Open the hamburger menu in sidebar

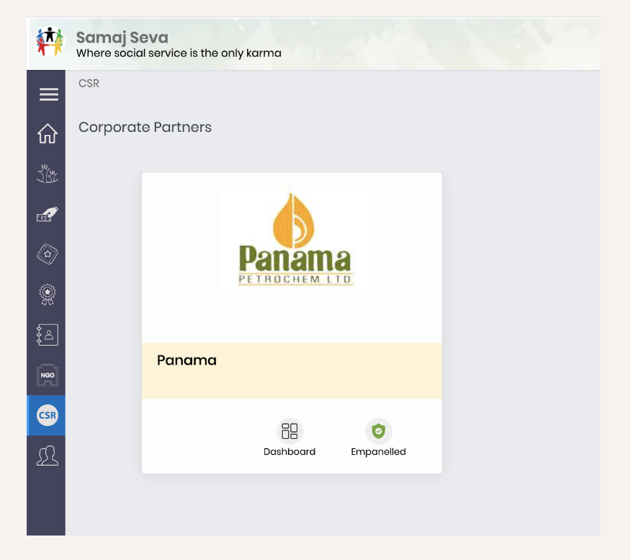[49, 94]
